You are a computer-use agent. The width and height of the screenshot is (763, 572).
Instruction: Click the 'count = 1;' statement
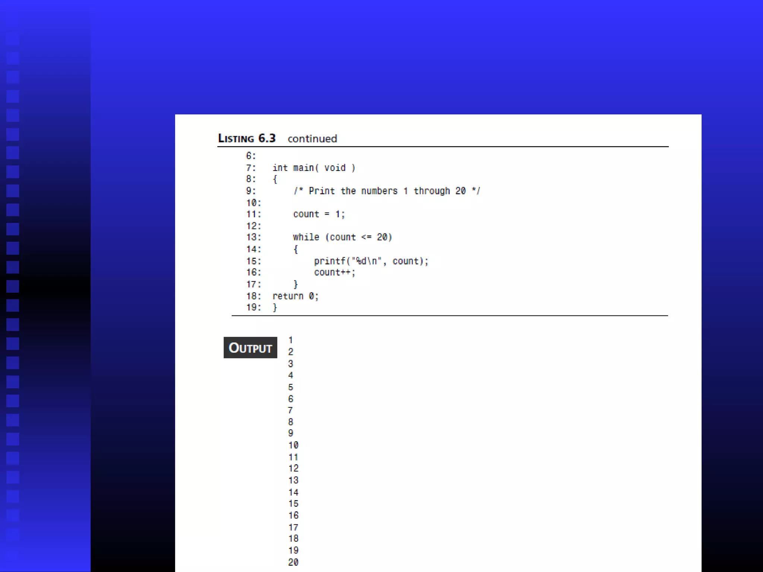click(319, 214)
